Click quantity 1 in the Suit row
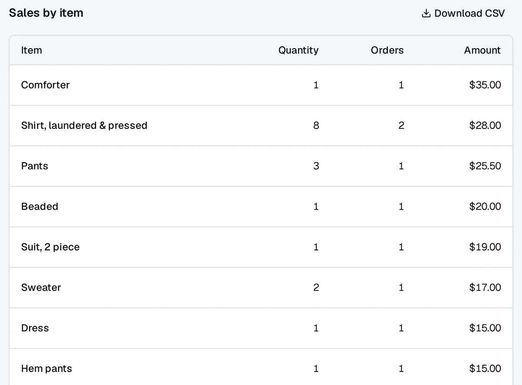 click(x=316, y=247)
